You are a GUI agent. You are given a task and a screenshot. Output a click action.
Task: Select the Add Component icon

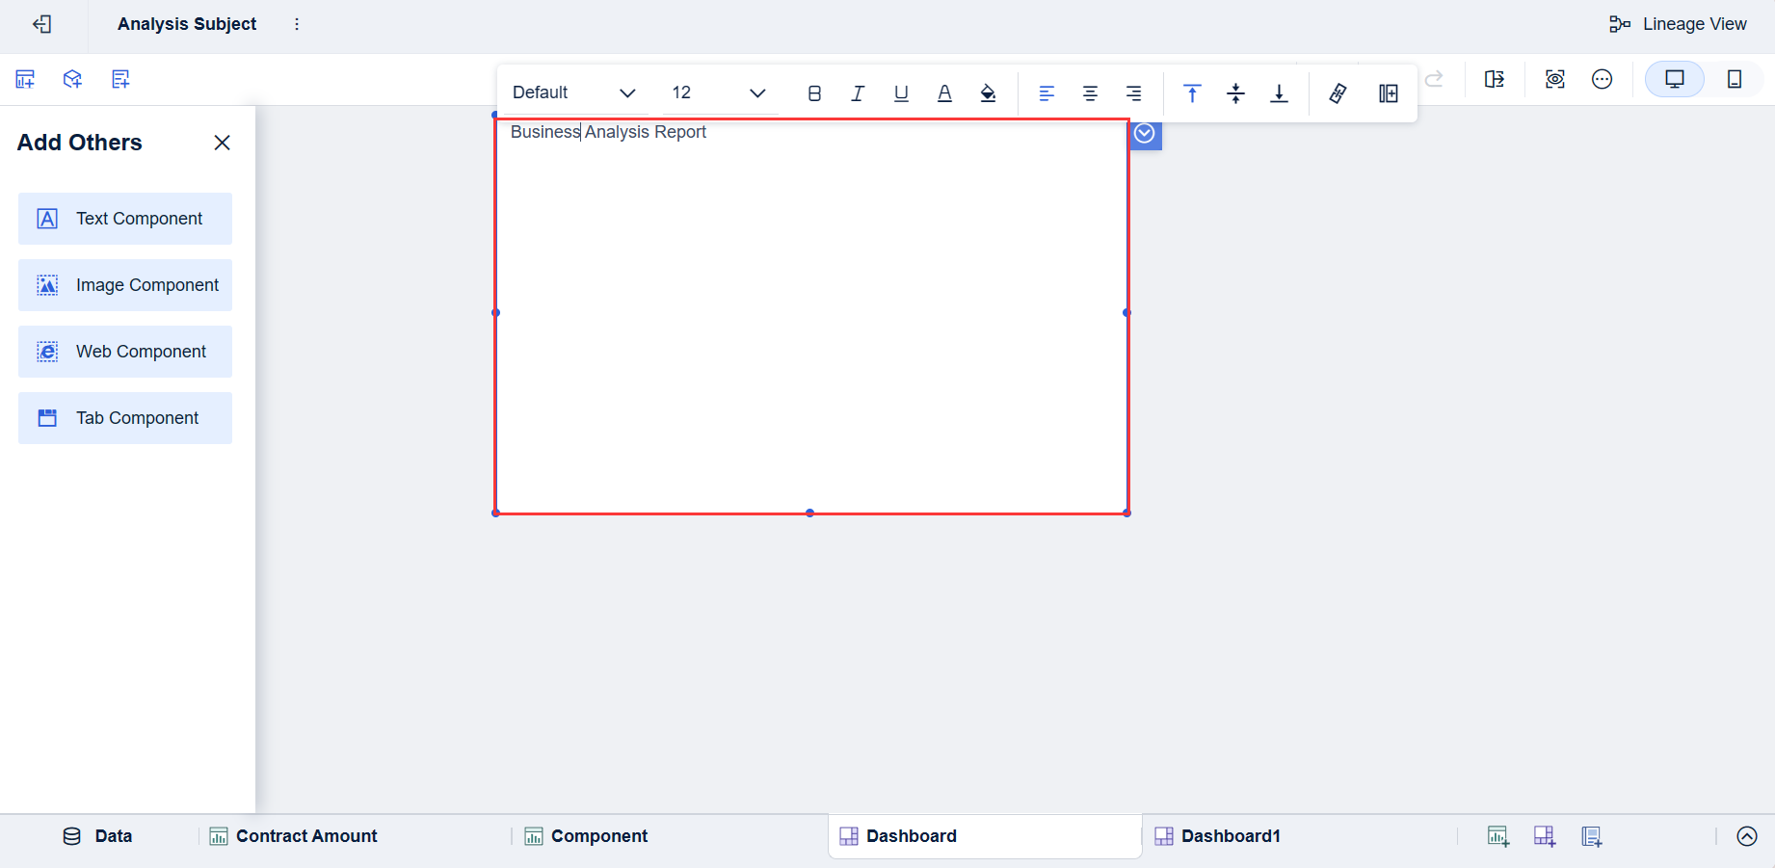(x=25, y=79)
